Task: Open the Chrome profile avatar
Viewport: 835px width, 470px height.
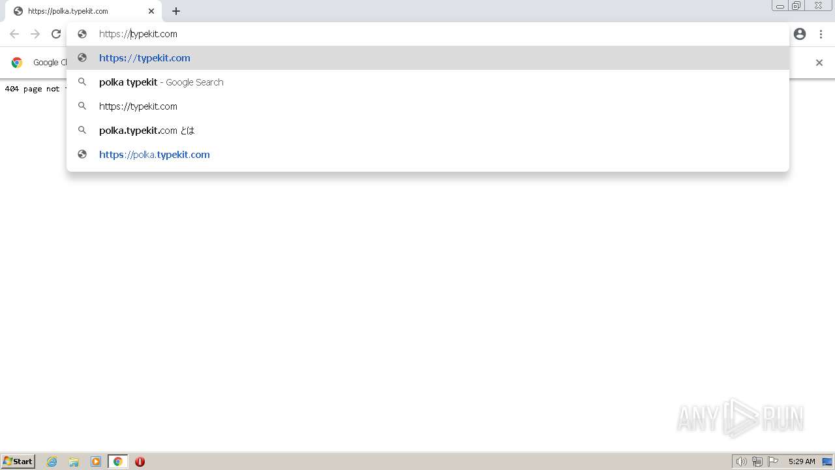Action: click(800, 34)
